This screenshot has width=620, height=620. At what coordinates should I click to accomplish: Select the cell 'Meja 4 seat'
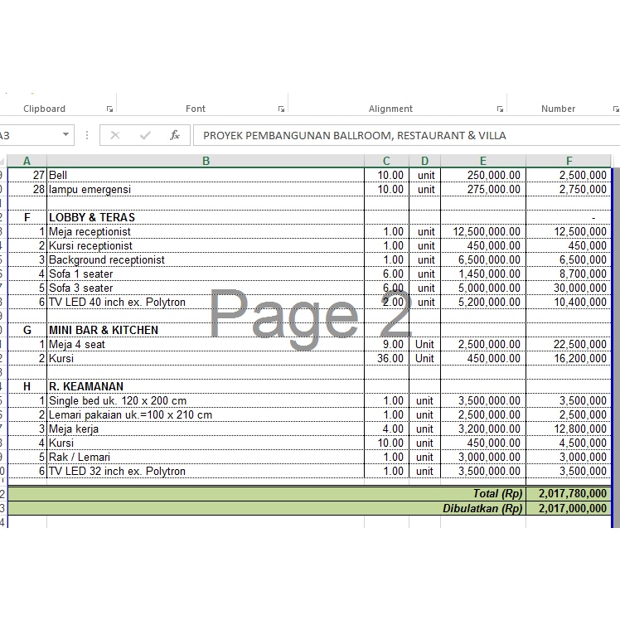[x=206, y=345]
